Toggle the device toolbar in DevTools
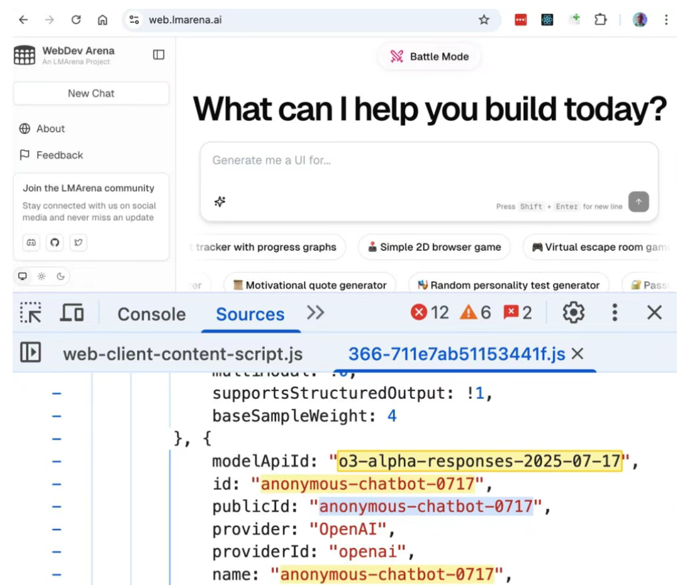The image size is (697, 585). pyautogui.click(x=72, y=313)
